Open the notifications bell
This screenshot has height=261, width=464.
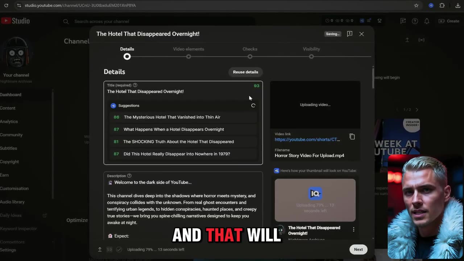click(427, 21)
